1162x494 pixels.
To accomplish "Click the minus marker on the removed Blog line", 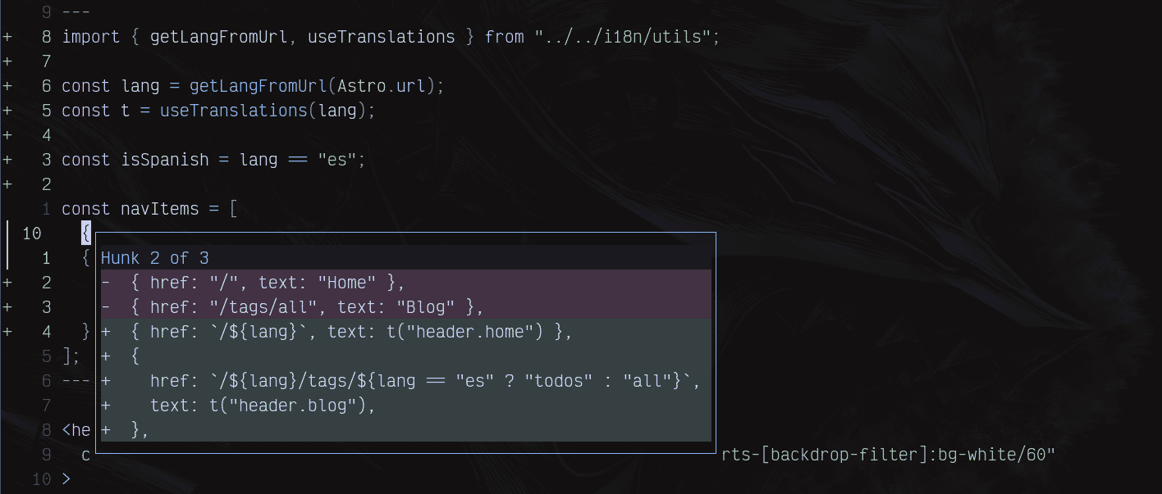I will [x=106, y=307].
